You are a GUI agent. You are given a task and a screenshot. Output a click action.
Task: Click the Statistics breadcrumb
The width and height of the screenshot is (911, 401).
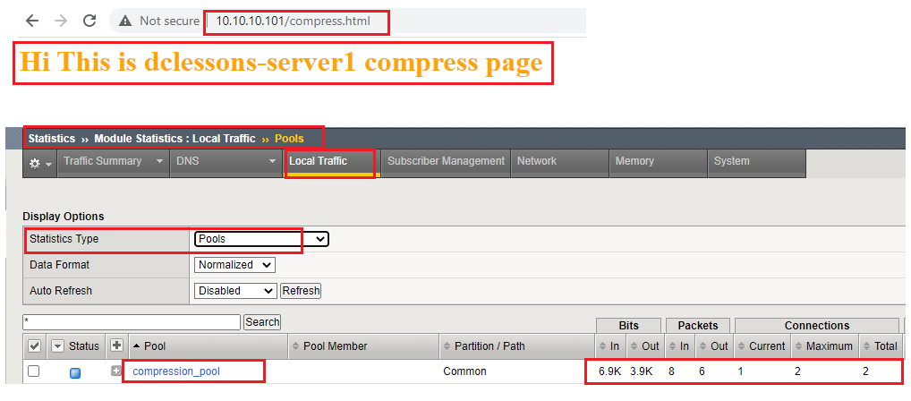tap(52, 139)
